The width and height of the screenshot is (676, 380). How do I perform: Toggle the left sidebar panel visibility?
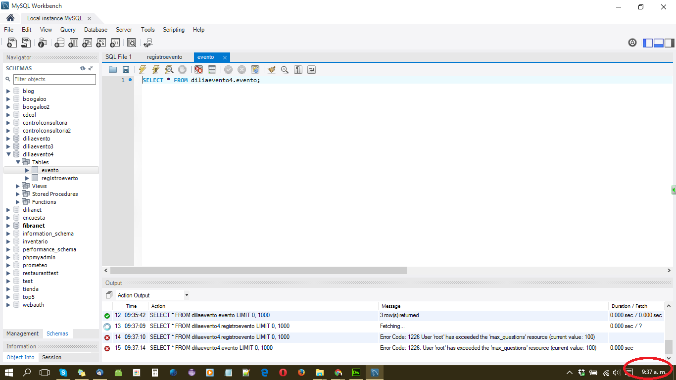(648, 43)
